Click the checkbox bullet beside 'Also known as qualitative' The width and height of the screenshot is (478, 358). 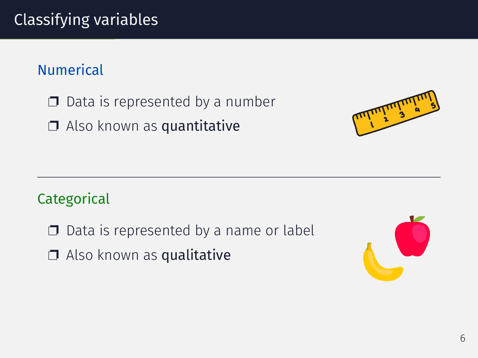click(53, 255)
